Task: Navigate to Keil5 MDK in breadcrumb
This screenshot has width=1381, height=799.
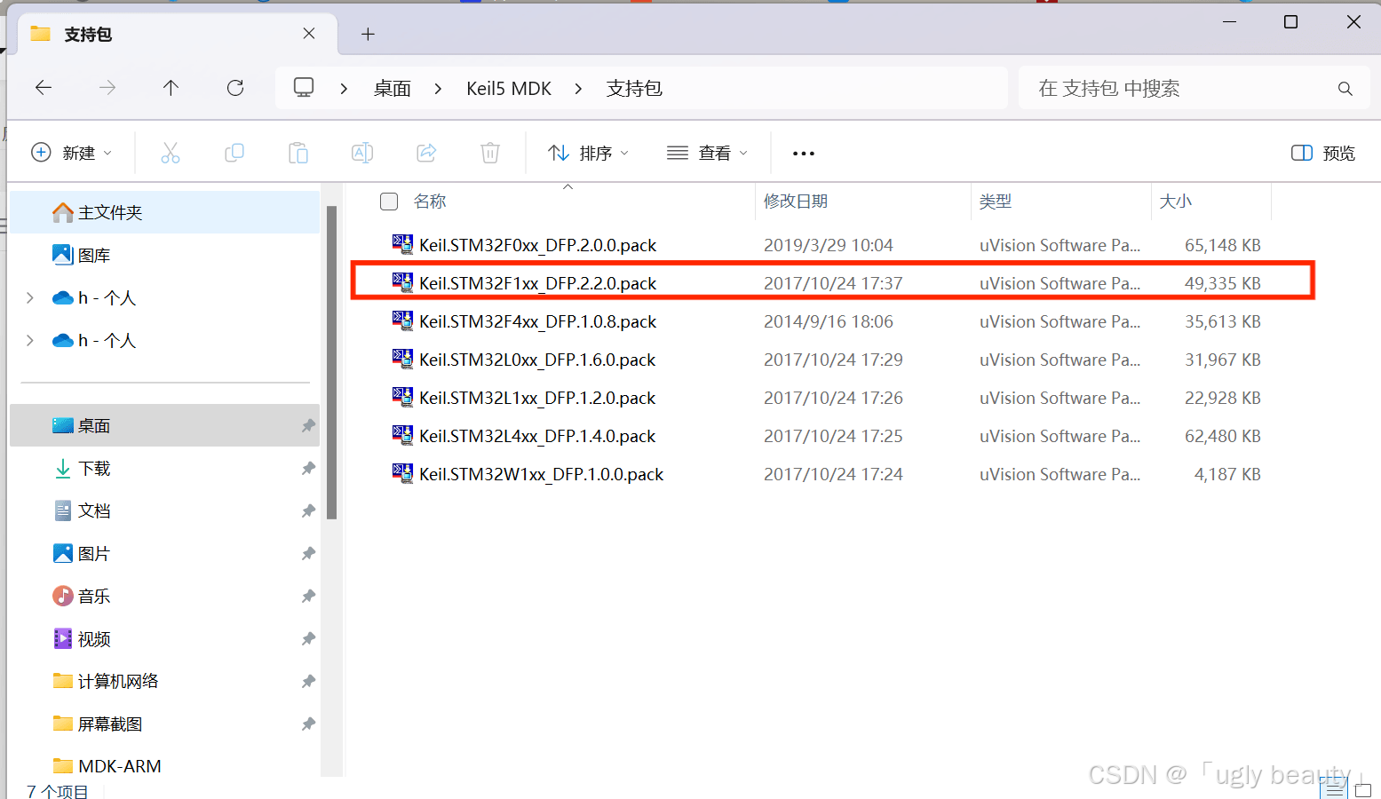Action: click(509, 89)
